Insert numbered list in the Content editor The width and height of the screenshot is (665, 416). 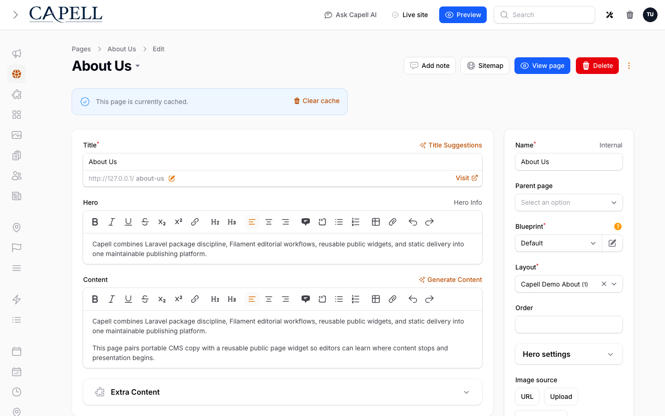pyautogui.click(x=356, y=299)
